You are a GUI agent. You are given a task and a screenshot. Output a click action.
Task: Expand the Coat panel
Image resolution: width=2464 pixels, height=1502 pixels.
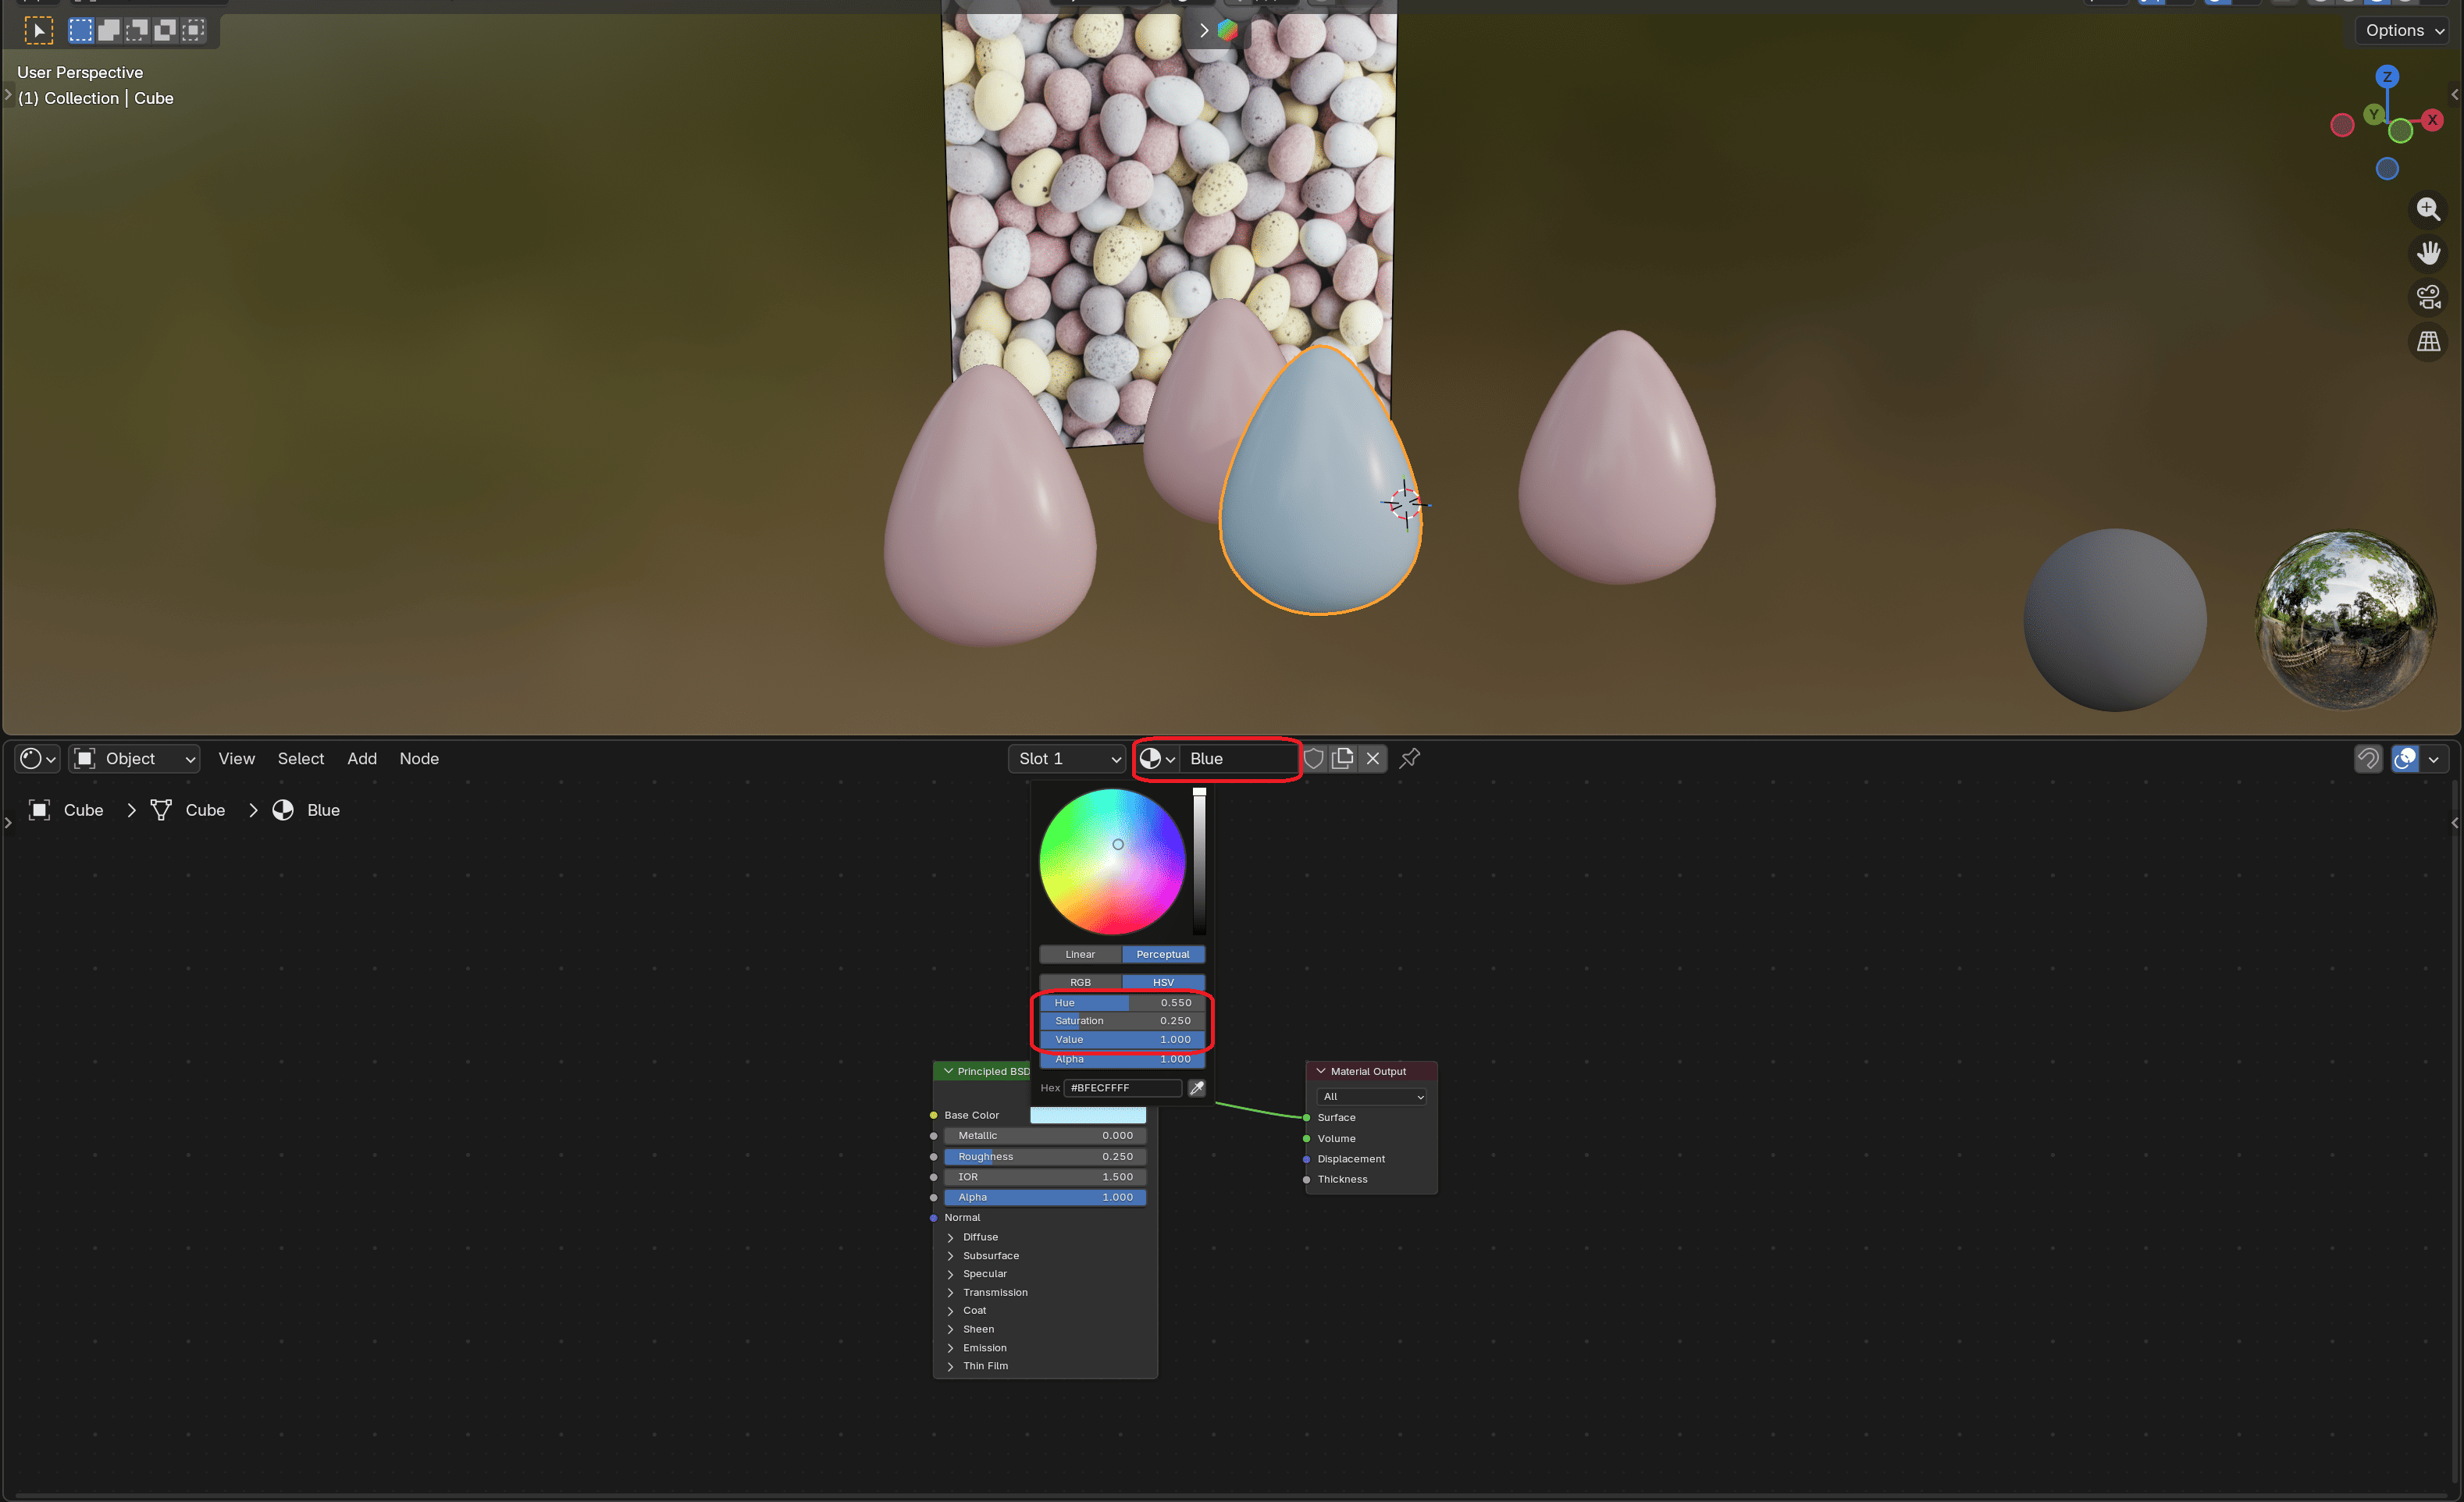[950, 1311]
